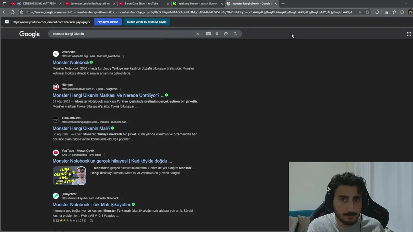This screenshot has height=232, width=413.
Task: Open the Google apps grid
Action: (x=409, y=34)
